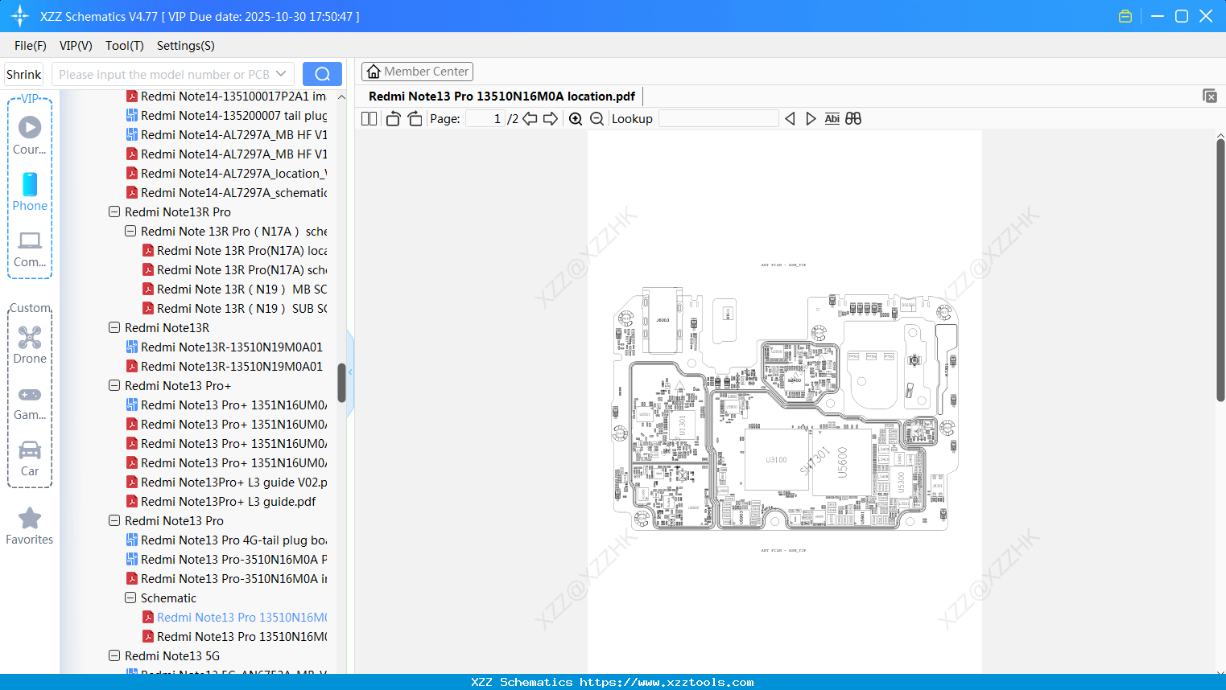This screenshot has width=1226, height=690.
Task: Collapse the Schematic folder node
Action: click(130, 598)
